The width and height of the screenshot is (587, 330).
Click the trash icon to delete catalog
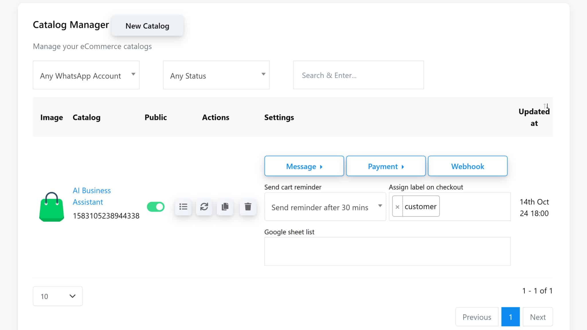(x=248, y=207)
